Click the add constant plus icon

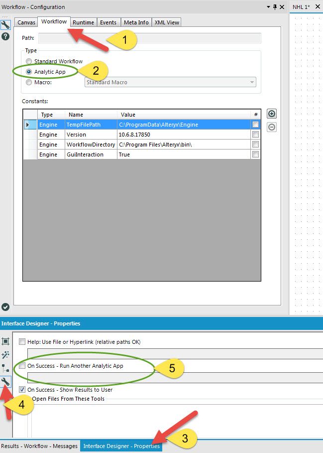point(271,114)
